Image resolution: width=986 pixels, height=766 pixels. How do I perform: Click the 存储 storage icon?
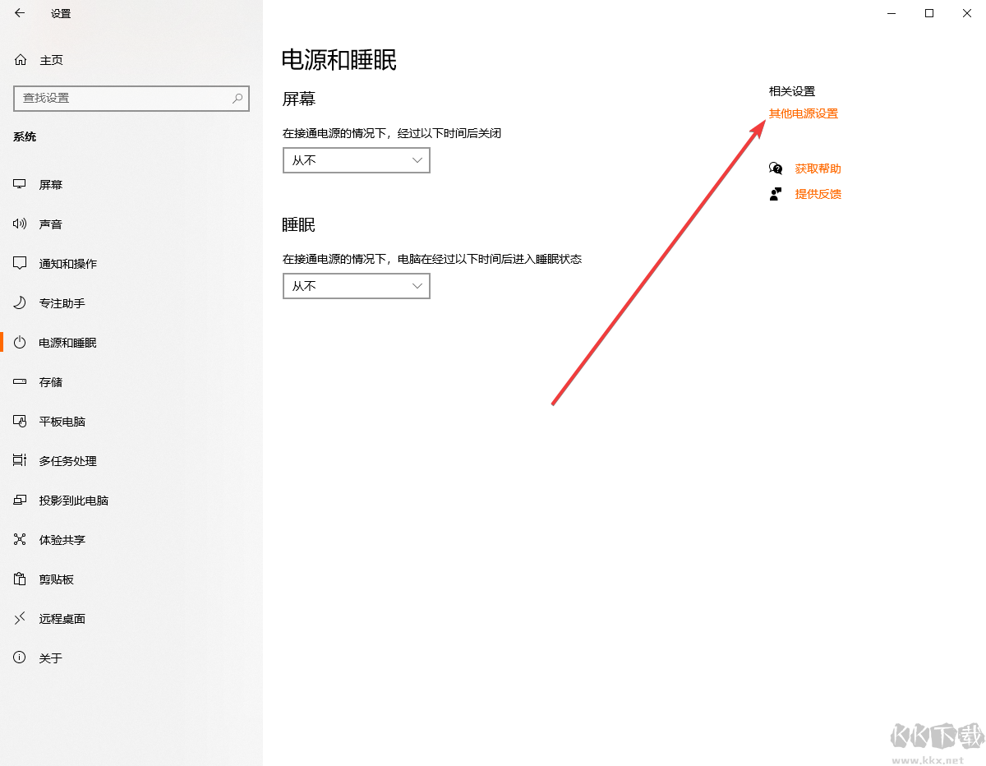pyautogui.click(x=19, y=381)
